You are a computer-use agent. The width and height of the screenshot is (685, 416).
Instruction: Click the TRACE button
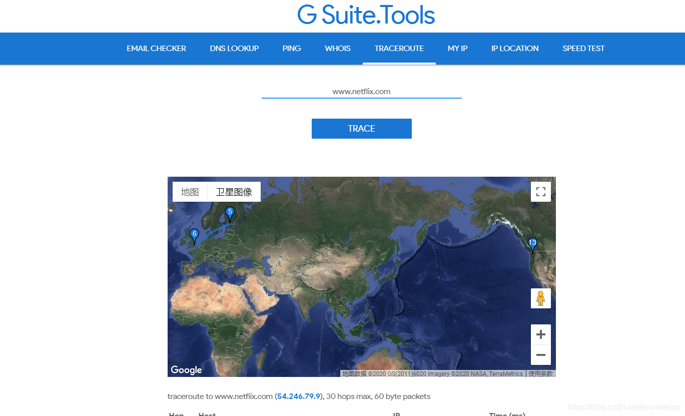click(x=362, y=129)
